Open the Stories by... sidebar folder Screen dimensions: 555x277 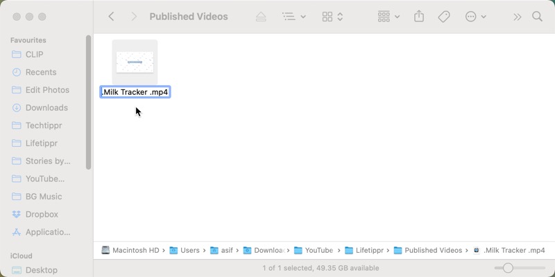[x=41, y=161]
